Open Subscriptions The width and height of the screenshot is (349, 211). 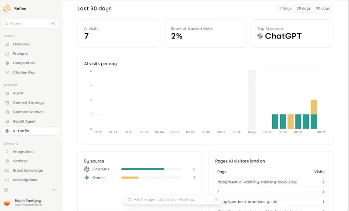(x=30, y=180)
